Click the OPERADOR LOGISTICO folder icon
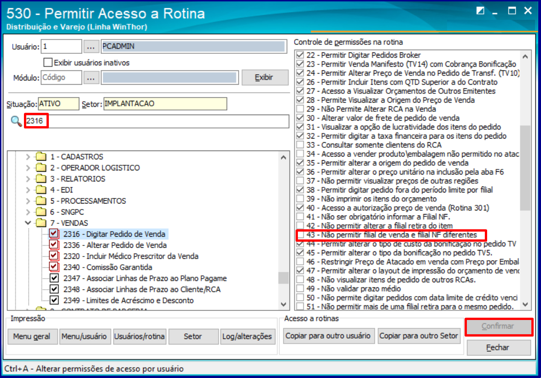The image size is (541, 378). [41, 168]
